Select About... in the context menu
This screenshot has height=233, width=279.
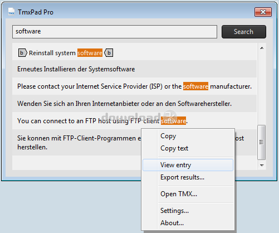click(x=172, y=223)
